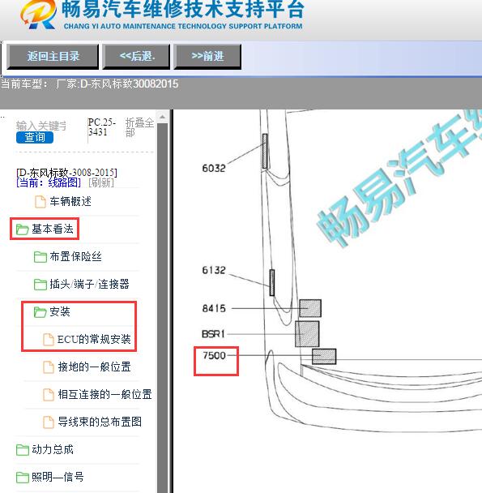Click the 当前车型 D-东风标致30082015 text
The height and width of the screenshot is (493, 482).
[x=90, y=84]
